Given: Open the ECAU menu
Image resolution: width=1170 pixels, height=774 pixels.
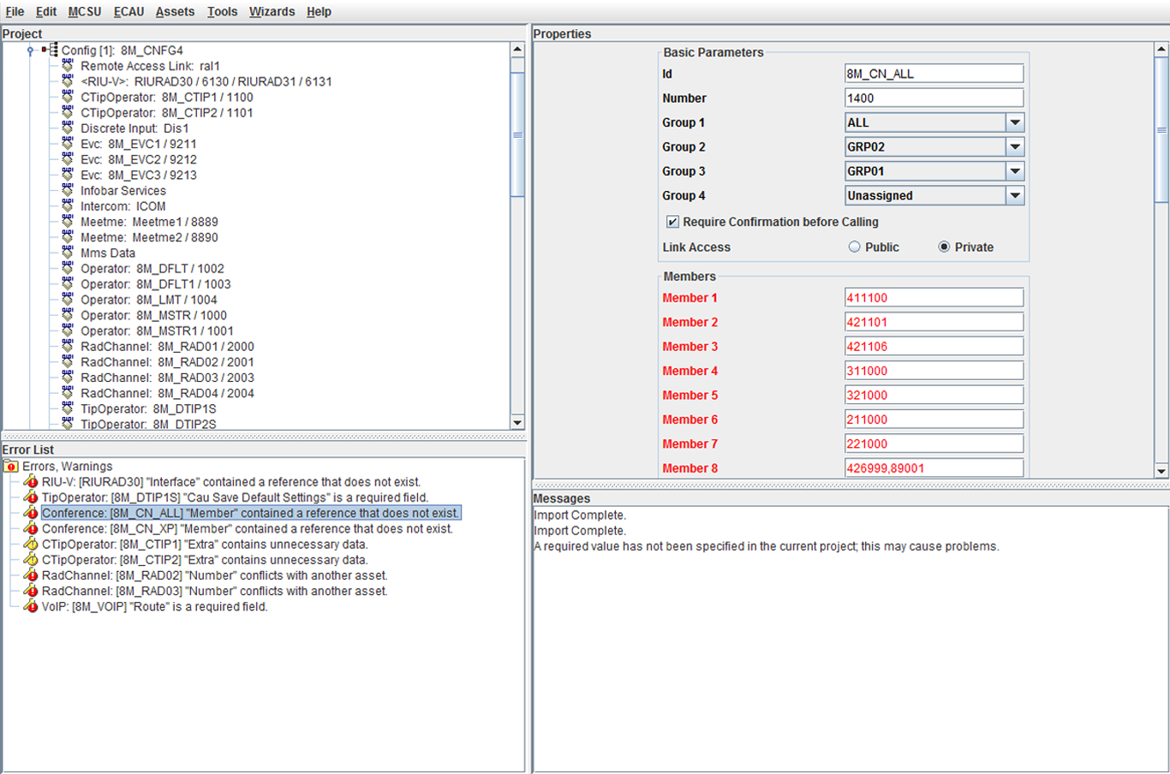Looking at the screenshot, I should click(x=129, y=11).
